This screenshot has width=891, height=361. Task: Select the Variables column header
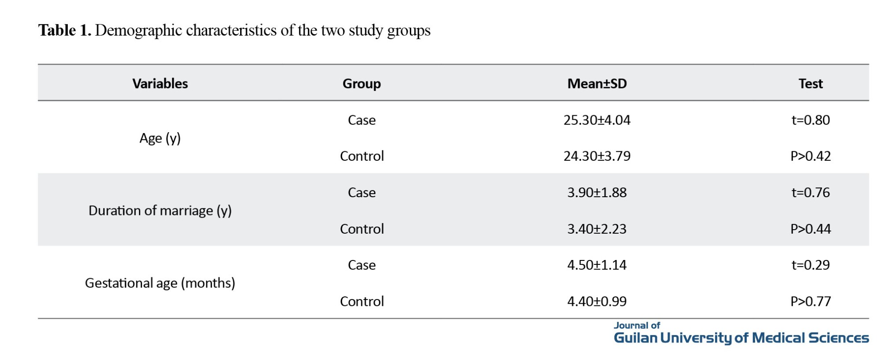click(x=160, y=84)
